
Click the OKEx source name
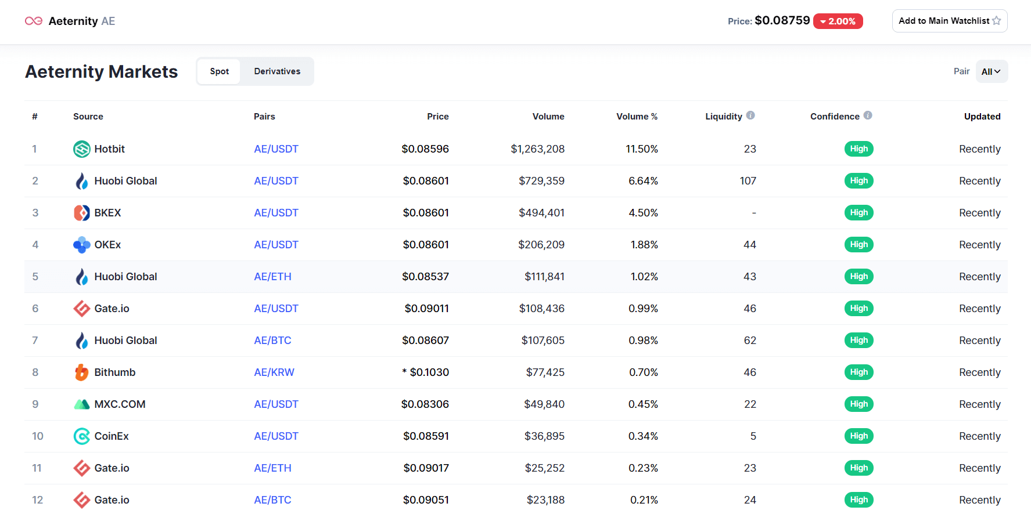[108, 245]
